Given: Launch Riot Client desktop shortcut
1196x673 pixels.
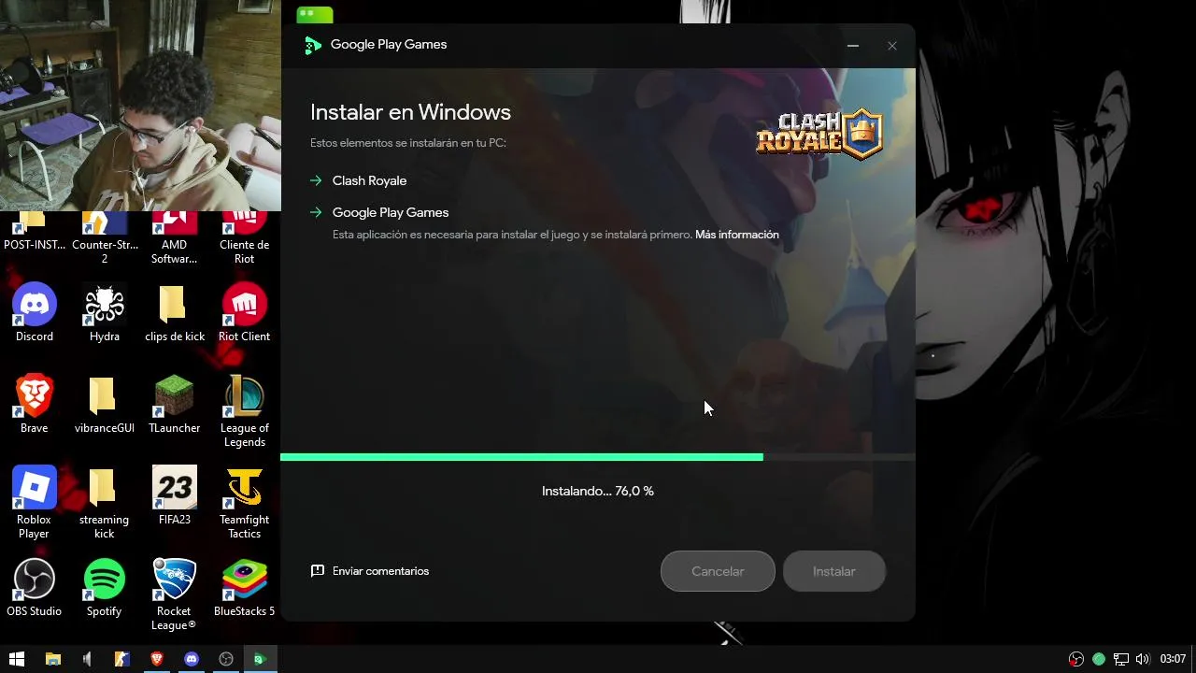Looking at the screenshot, I should tap(244, 312).
